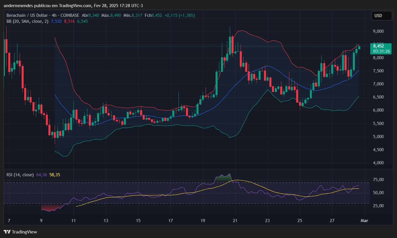
Task: Click the green BB lower value 6,545
Action: click(82, 21)
